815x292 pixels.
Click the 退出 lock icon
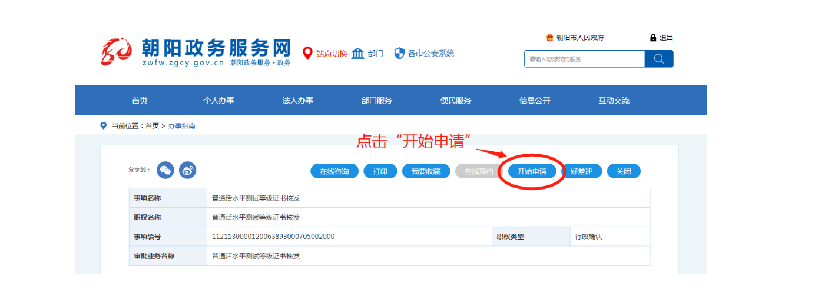point(653,38)
